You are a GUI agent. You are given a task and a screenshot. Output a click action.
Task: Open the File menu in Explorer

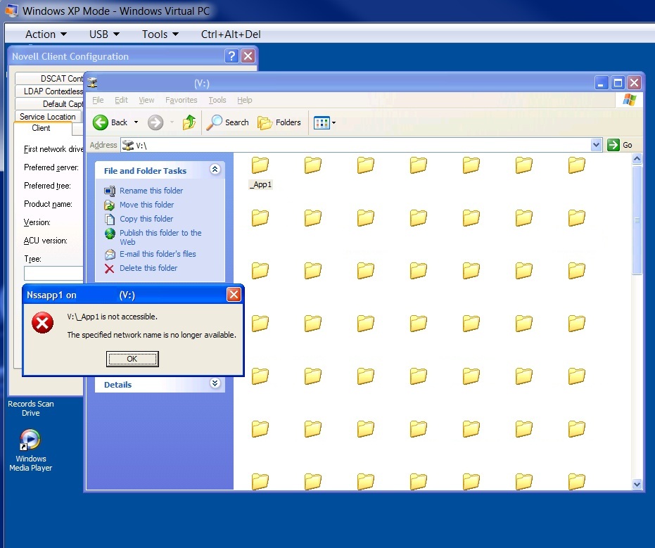coord(98,100)
